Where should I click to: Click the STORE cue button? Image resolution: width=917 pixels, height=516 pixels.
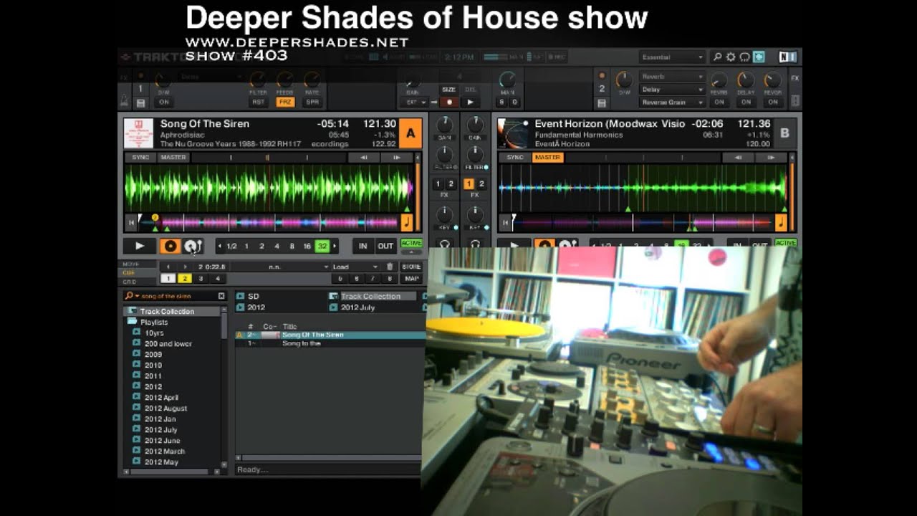[x=411, y=267]
